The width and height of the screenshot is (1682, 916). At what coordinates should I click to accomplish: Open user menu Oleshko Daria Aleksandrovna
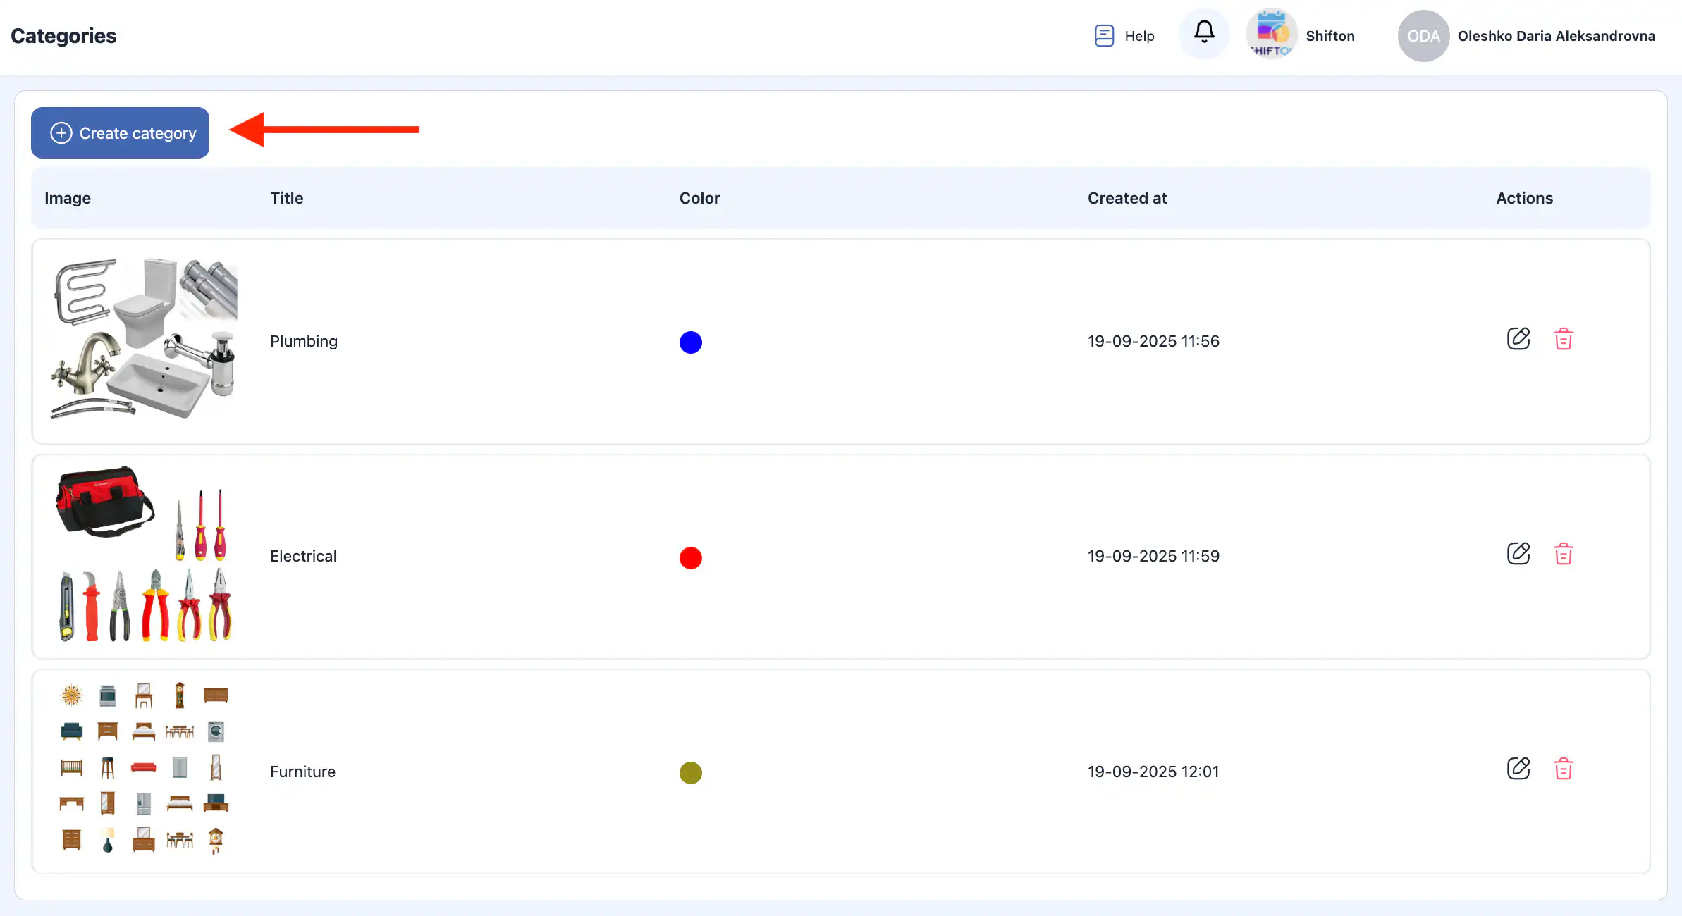(x=1556, y=36)
